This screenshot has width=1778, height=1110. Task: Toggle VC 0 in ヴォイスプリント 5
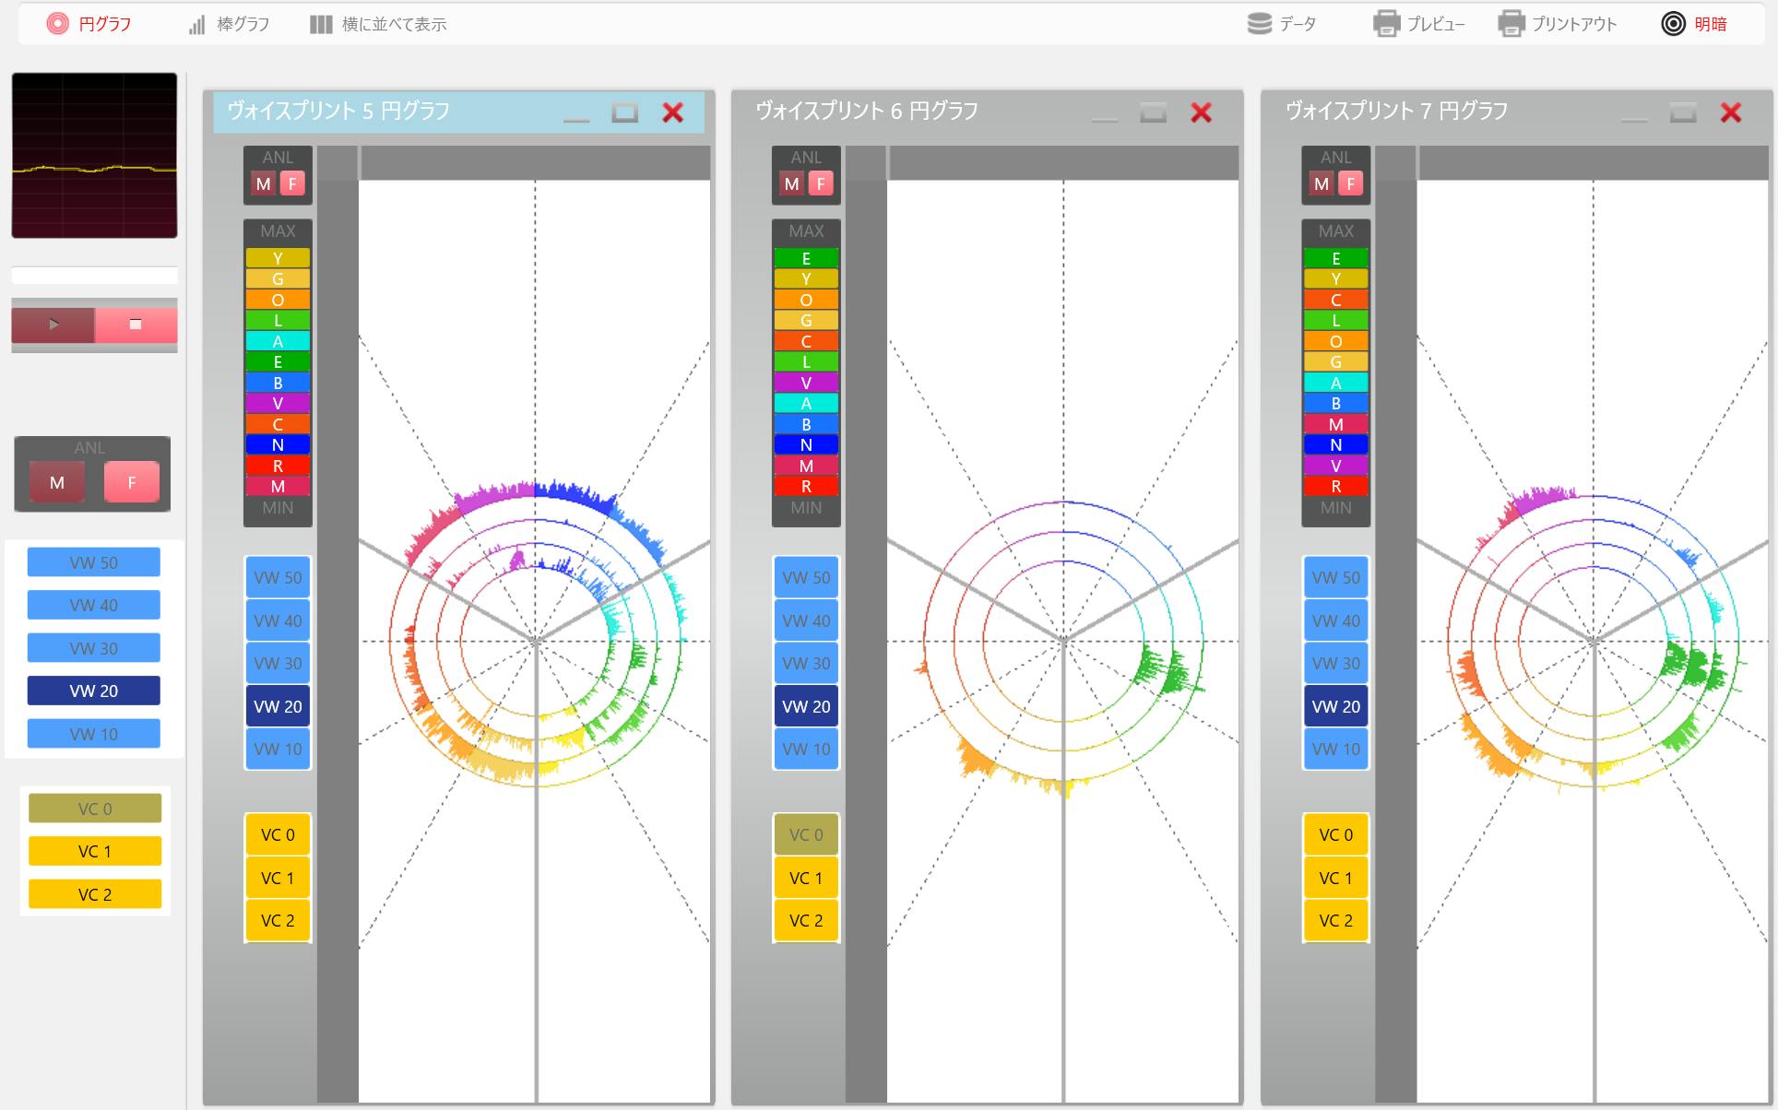[278, 834]
